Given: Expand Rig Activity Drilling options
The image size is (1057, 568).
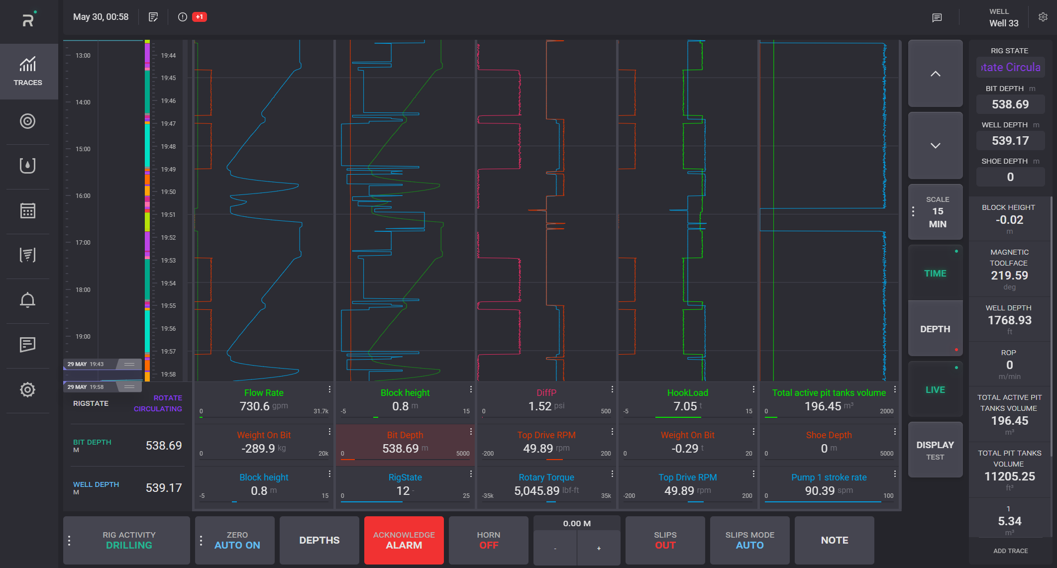Looking at the screenshot, I should point(69,541).
